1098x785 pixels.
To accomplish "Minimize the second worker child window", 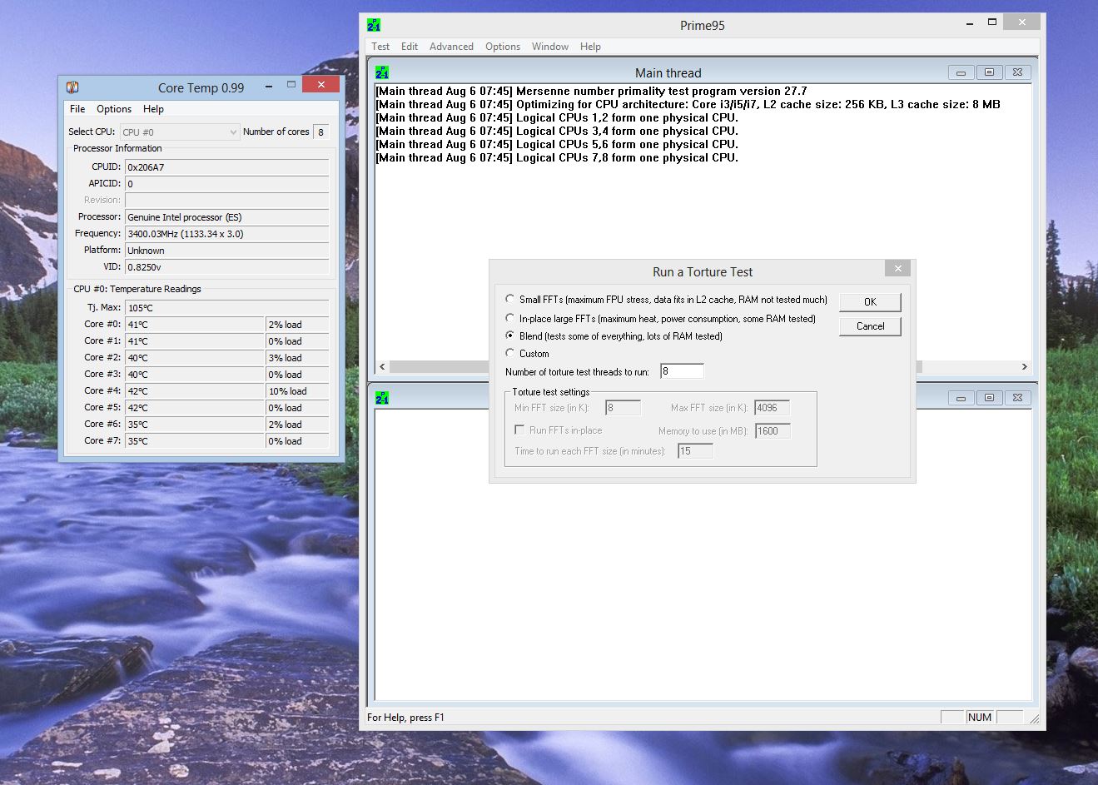I will 961,398.
